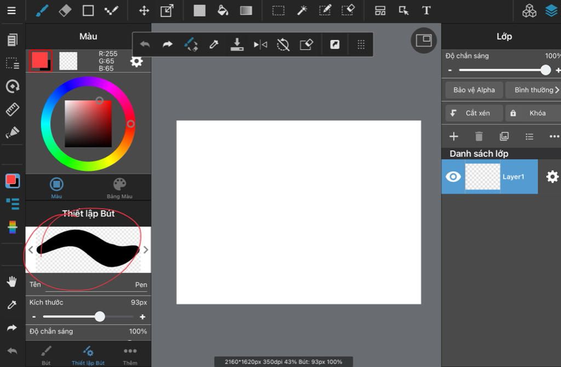Select the Bucket fill tool
This screenshot has width=561, height=367.
pyautogui.click(x=222, y=10)
